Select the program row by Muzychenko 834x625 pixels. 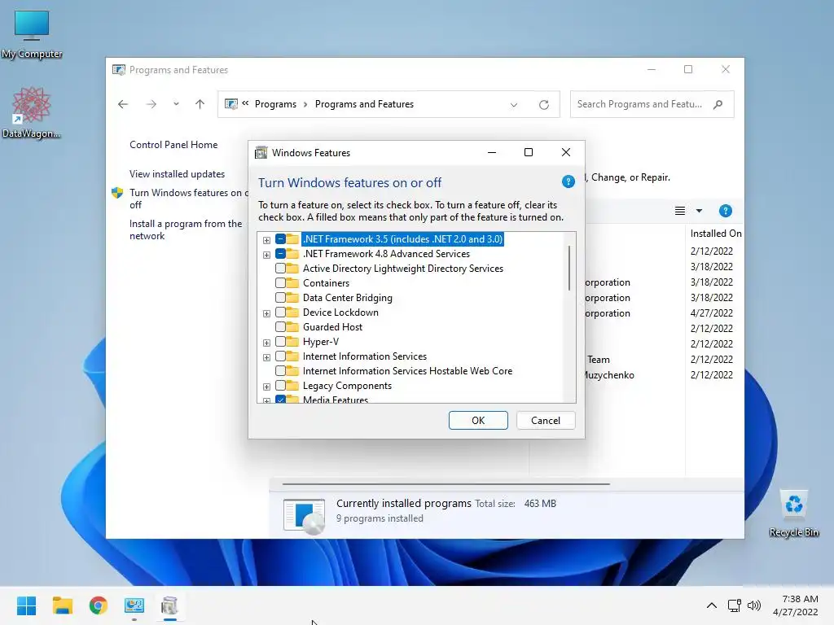pyautogui.click(x=608, y=375)
